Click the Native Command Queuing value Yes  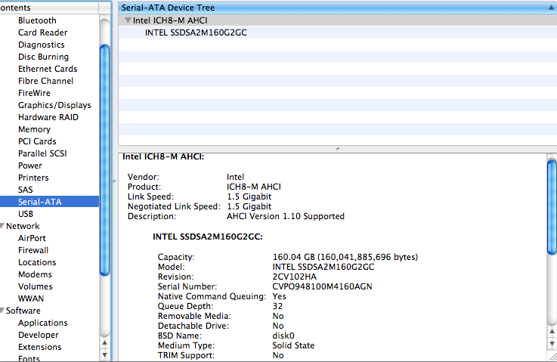tap(279, 296)
